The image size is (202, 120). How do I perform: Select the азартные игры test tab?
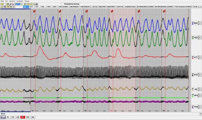point(130,7)
